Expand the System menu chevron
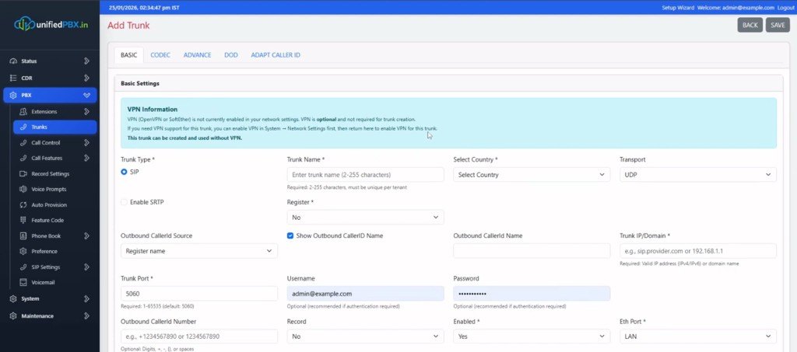Screen dimensions: 797x352 pos(87,298)
